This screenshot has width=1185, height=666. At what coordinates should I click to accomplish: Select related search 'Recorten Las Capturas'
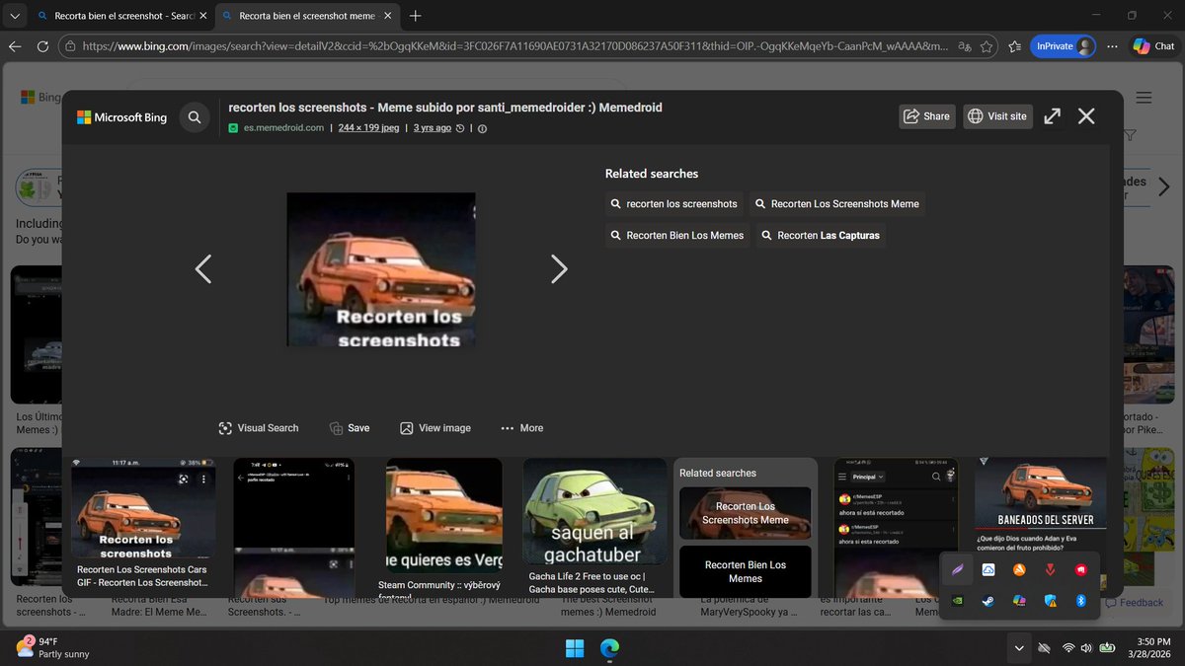pyautogui.click(x=820, y=236)
